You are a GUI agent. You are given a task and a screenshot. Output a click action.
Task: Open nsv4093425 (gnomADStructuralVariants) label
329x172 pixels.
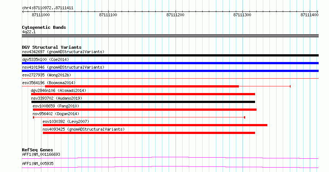pos(84,129)
